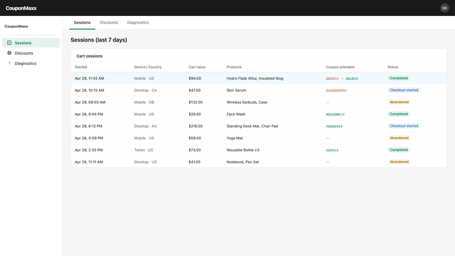Sort by Coupon attempts column header

click(x=340, y=67)
